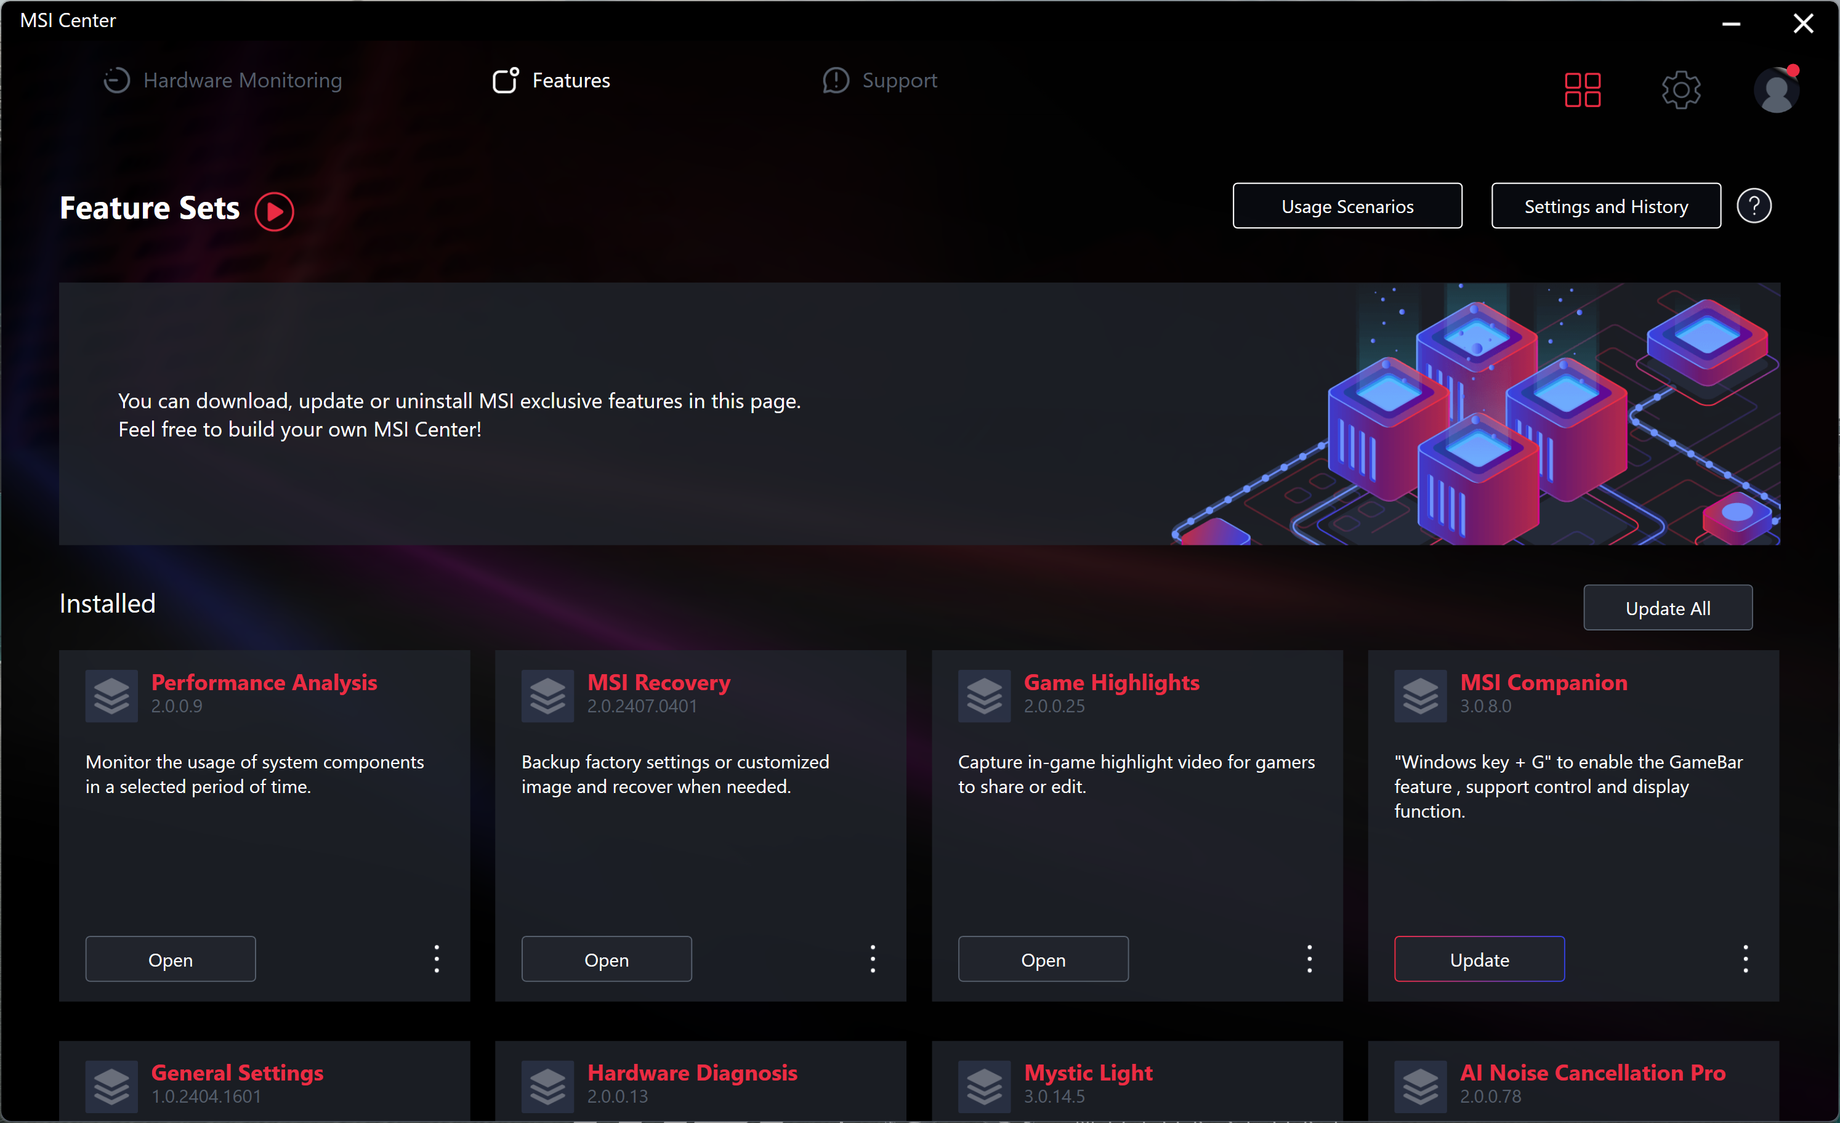Screen dimensions: 1840x1123
Task: Update the MSI Companion feature
Action: [1479, 959]
